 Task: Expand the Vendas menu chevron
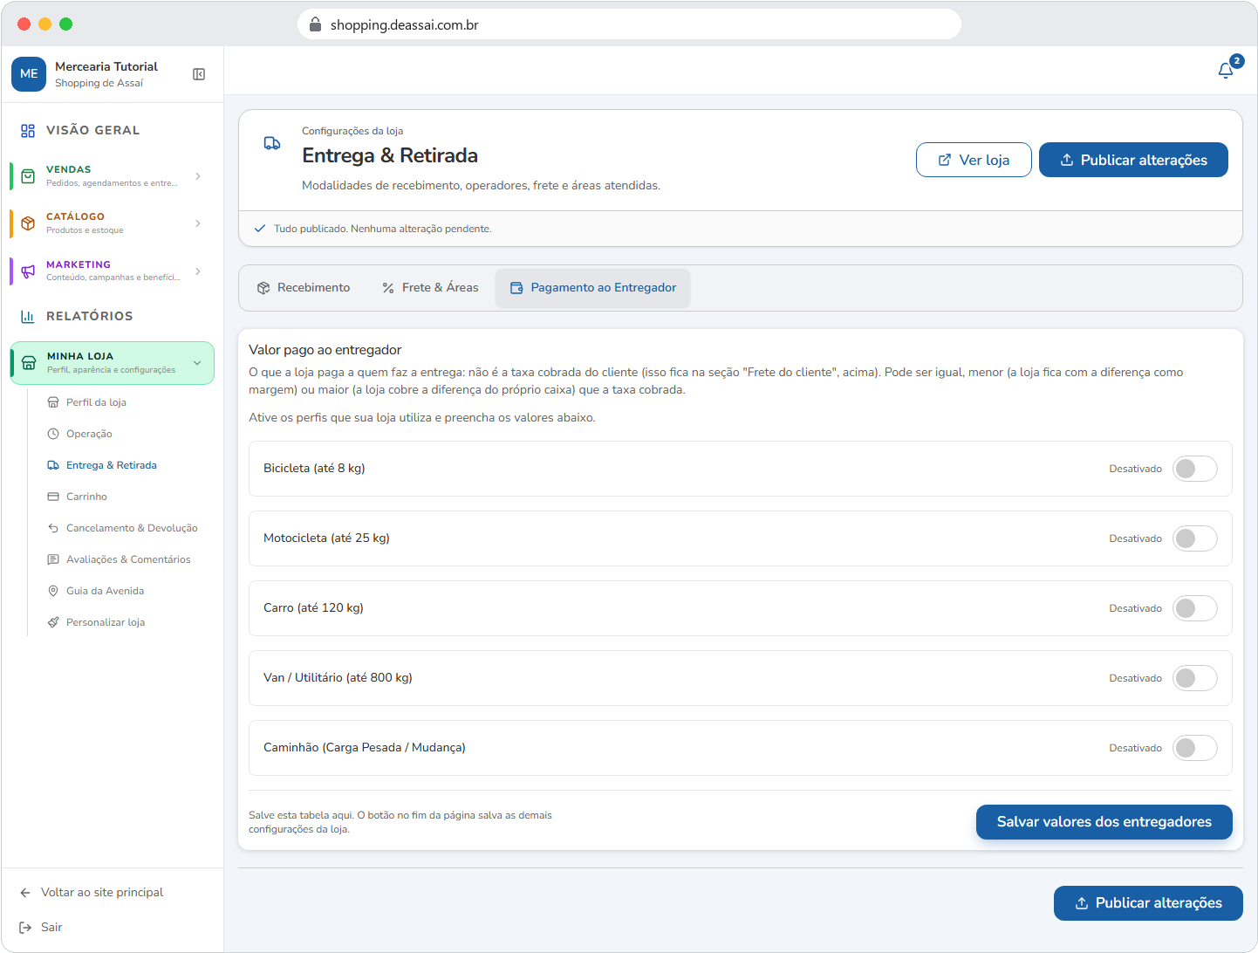coord(198,176)
